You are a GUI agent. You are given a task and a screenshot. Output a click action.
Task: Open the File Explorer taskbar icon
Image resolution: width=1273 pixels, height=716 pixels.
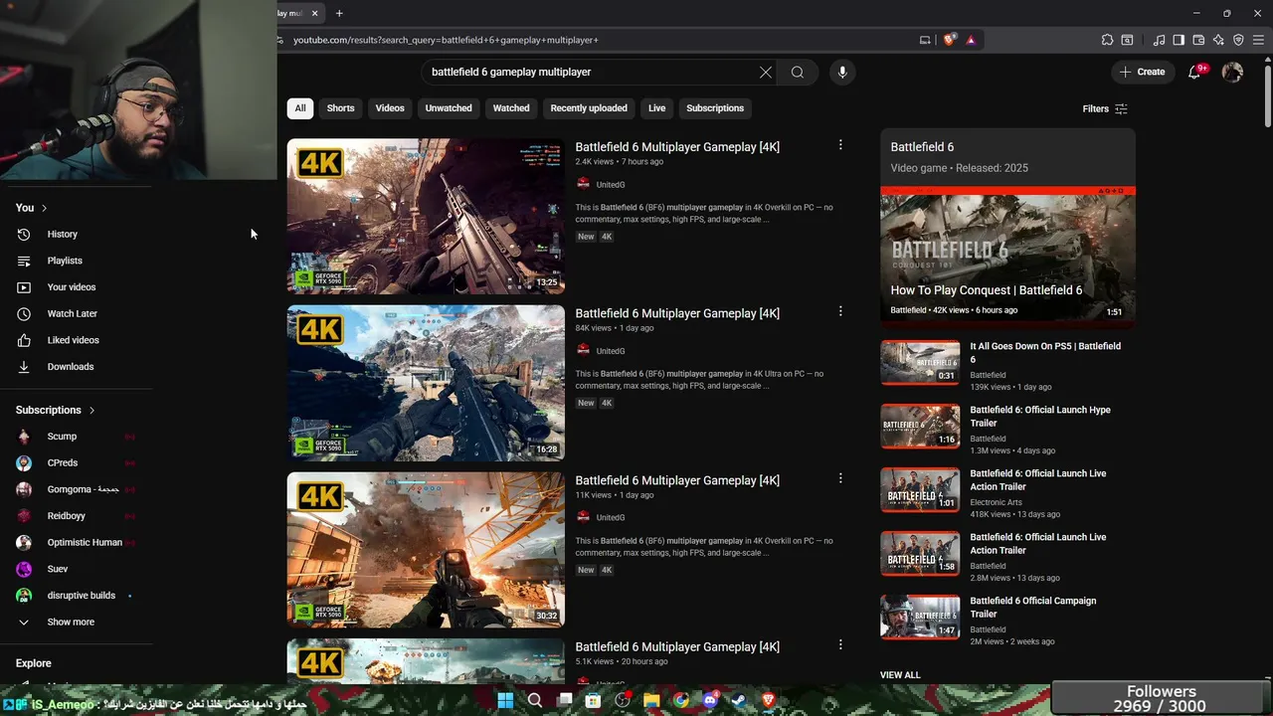651,700
